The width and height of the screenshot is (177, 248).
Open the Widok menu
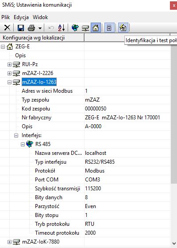(x=40, y=17)
